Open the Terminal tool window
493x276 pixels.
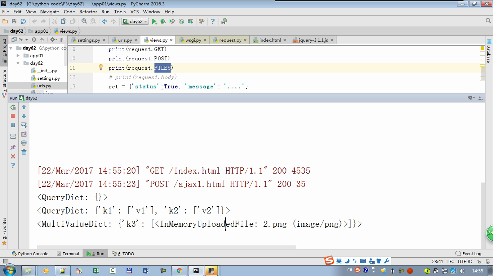point(68,253)
